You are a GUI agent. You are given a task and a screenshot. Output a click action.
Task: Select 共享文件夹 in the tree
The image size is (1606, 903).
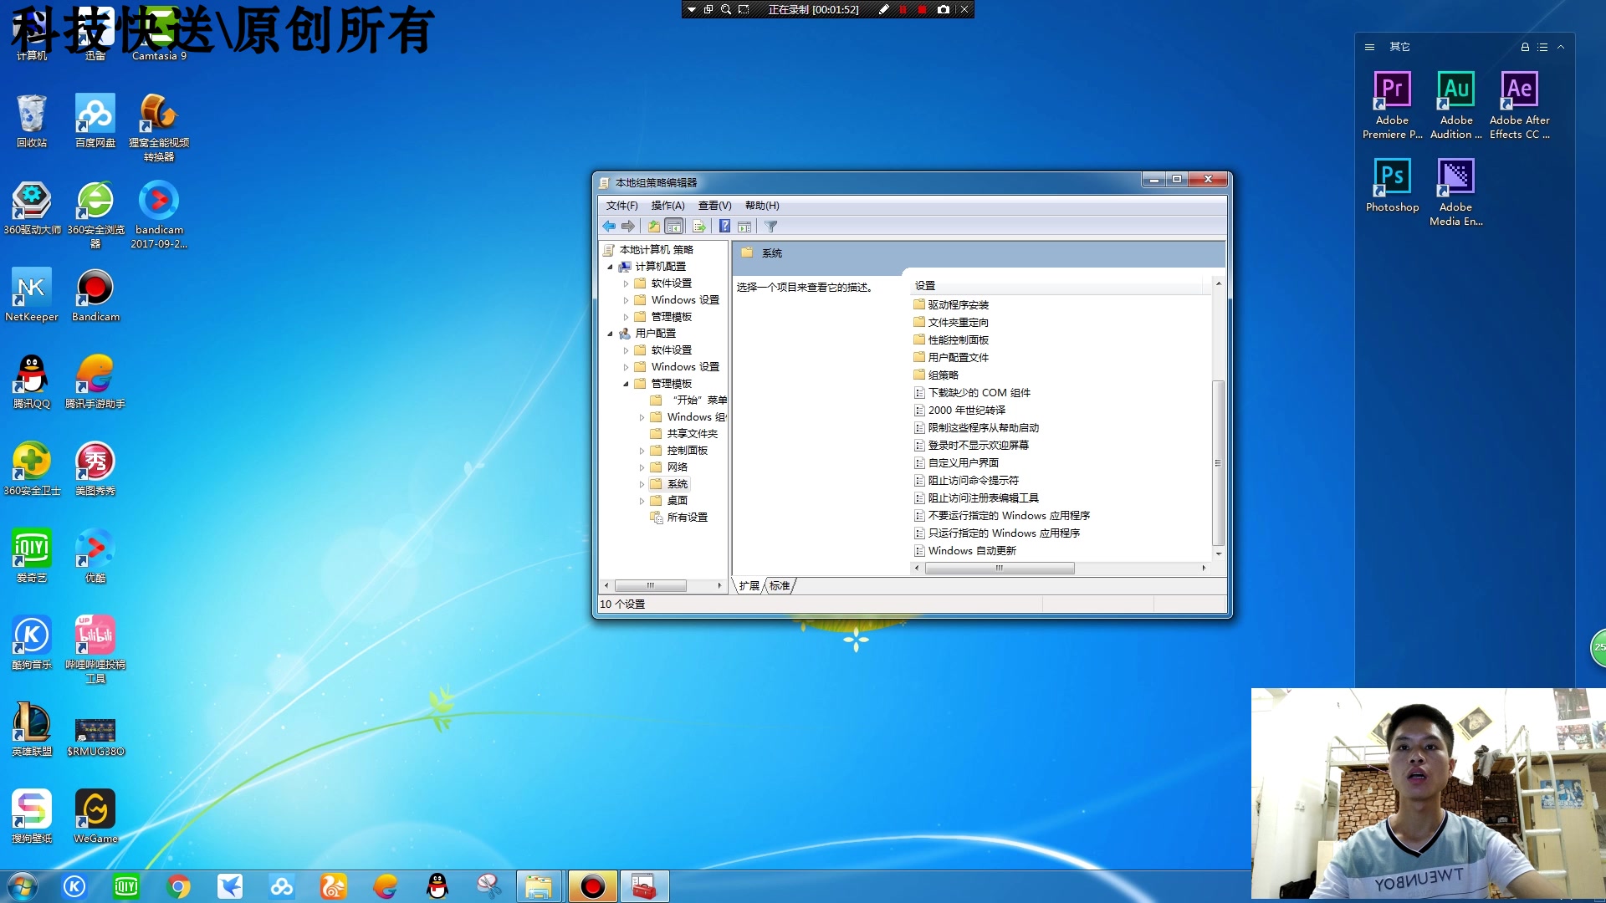tap(692, 434)
